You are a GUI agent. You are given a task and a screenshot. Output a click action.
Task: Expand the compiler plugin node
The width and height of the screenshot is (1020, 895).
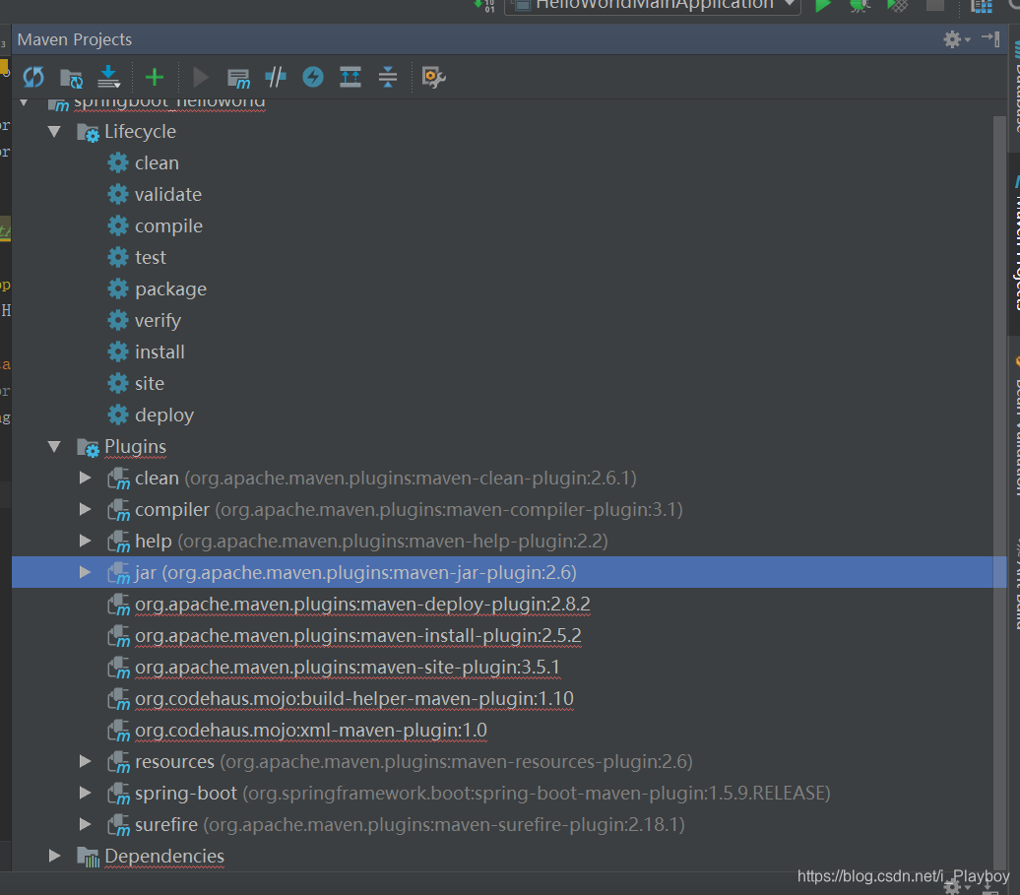pos(85,509)
